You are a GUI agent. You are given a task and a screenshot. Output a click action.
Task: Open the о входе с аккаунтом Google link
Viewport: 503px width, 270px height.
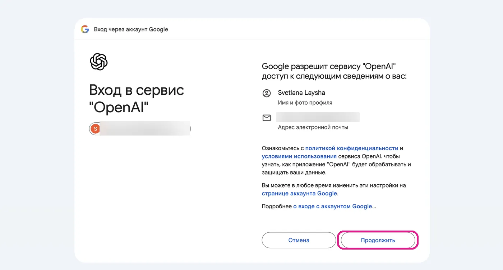pyautogui.click(x=333, y=206)
